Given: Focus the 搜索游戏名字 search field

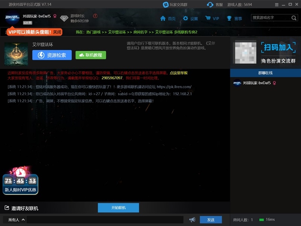Looking at the screenshot, I should pyautogui.click(x=270, y=18).
